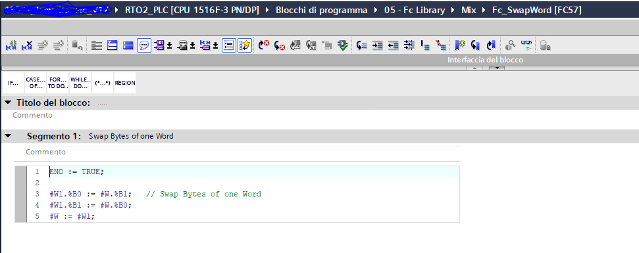Click the down arrow under Interfaccia del blocco
The image size is (639, 253).
coord(497,68)
